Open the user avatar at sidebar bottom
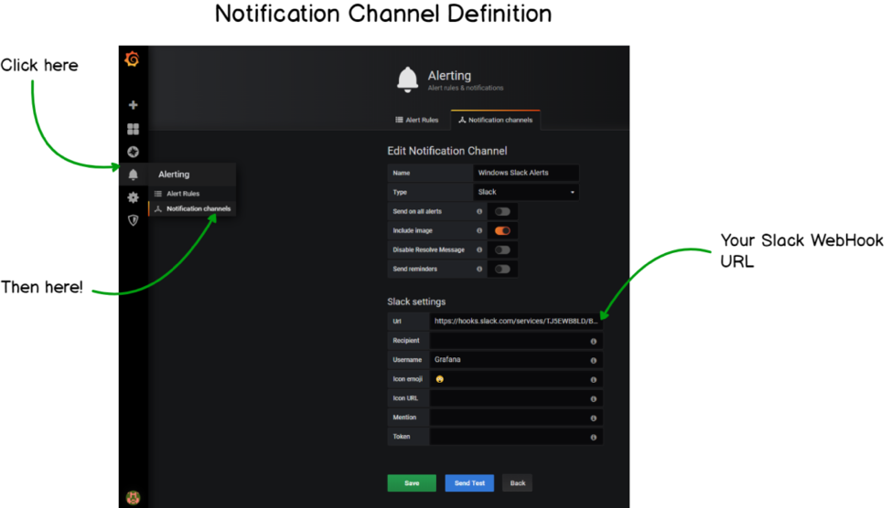Image resolution: width=891 pixels, height=508 pixels. (x=133, y=498)
